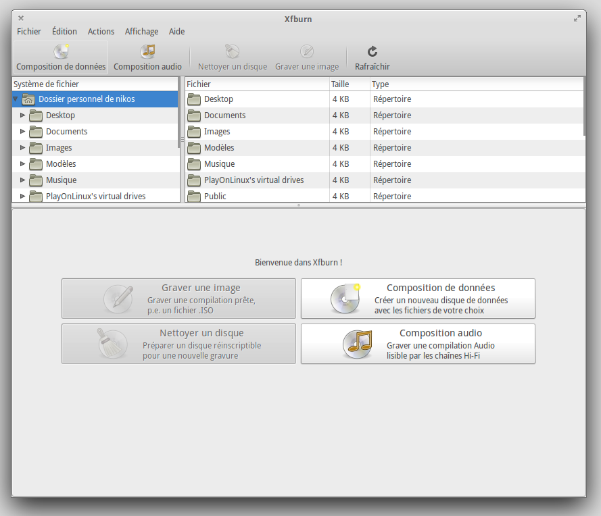This screenshot has width=601, height=516.
Task: Click the PlayOnLinux's virtual drives file list folder icon
Action: click(x=194, y=180)
